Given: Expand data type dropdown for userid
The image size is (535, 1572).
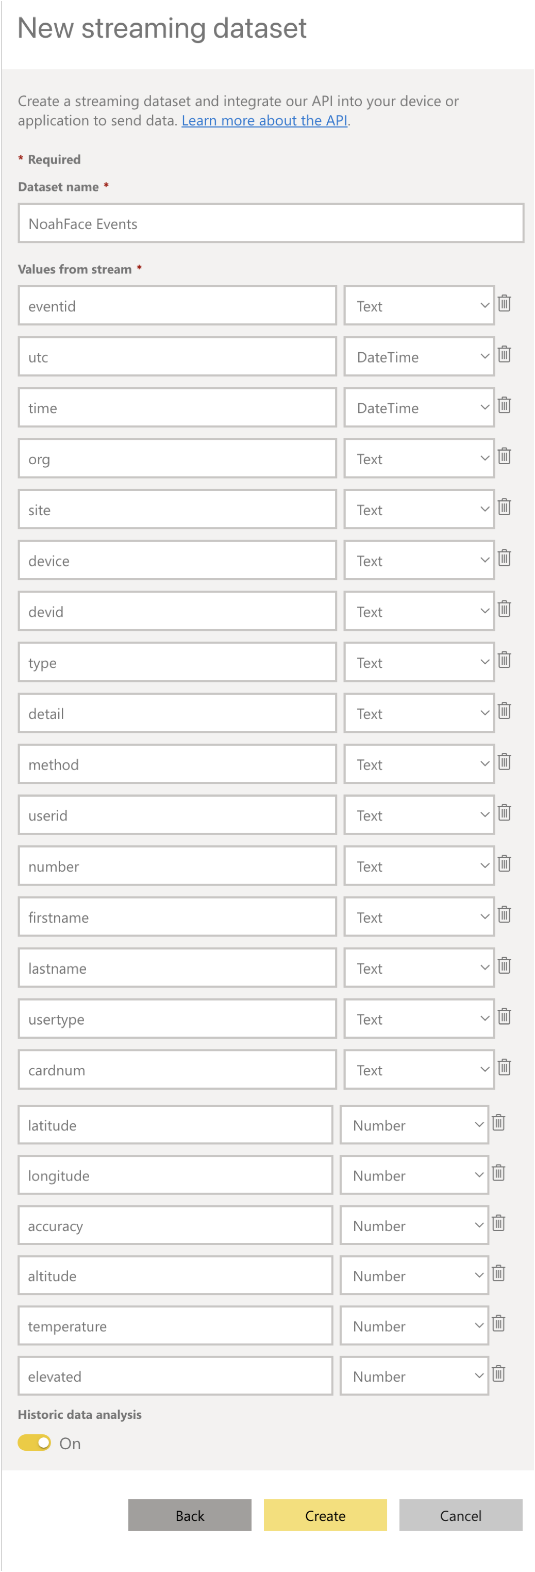Looking at the screenshot, I should click(x=419, y=815).
